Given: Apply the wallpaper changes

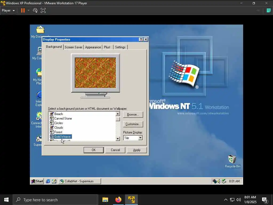Looking at the screenshot, I should (x=137, y=150).
